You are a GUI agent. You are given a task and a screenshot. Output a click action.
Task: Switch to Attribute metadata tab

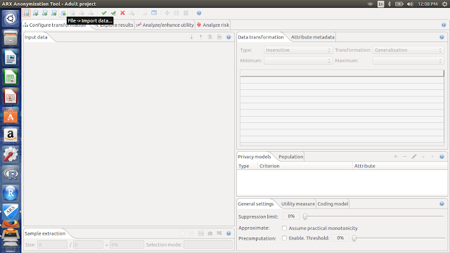tap(312, 37)
